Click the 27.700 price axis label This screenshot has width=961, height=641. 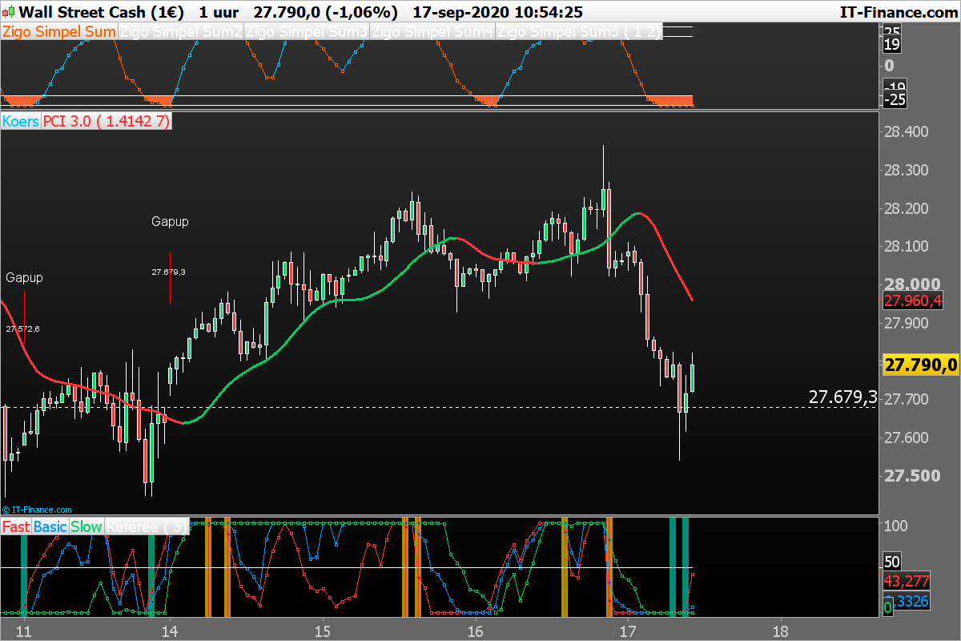point(908,399)
